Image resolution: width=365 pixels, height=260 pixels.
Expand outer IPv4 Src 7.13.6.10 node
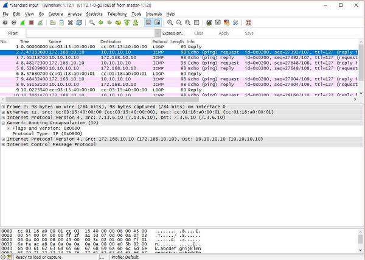pos(3,118)
